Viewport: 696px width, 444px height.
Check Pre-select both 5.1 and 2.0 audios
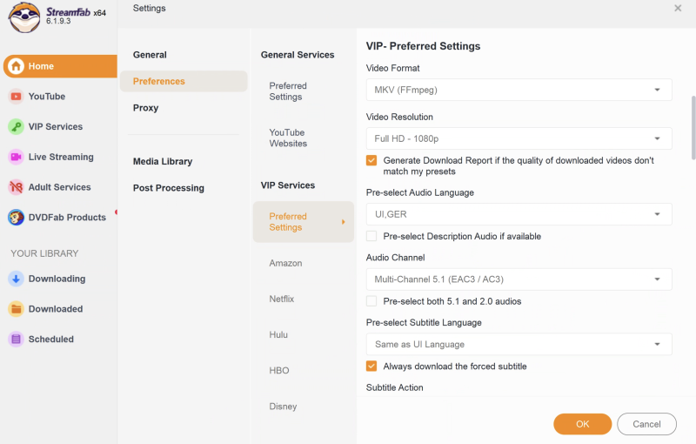click(x=371, y=301)
